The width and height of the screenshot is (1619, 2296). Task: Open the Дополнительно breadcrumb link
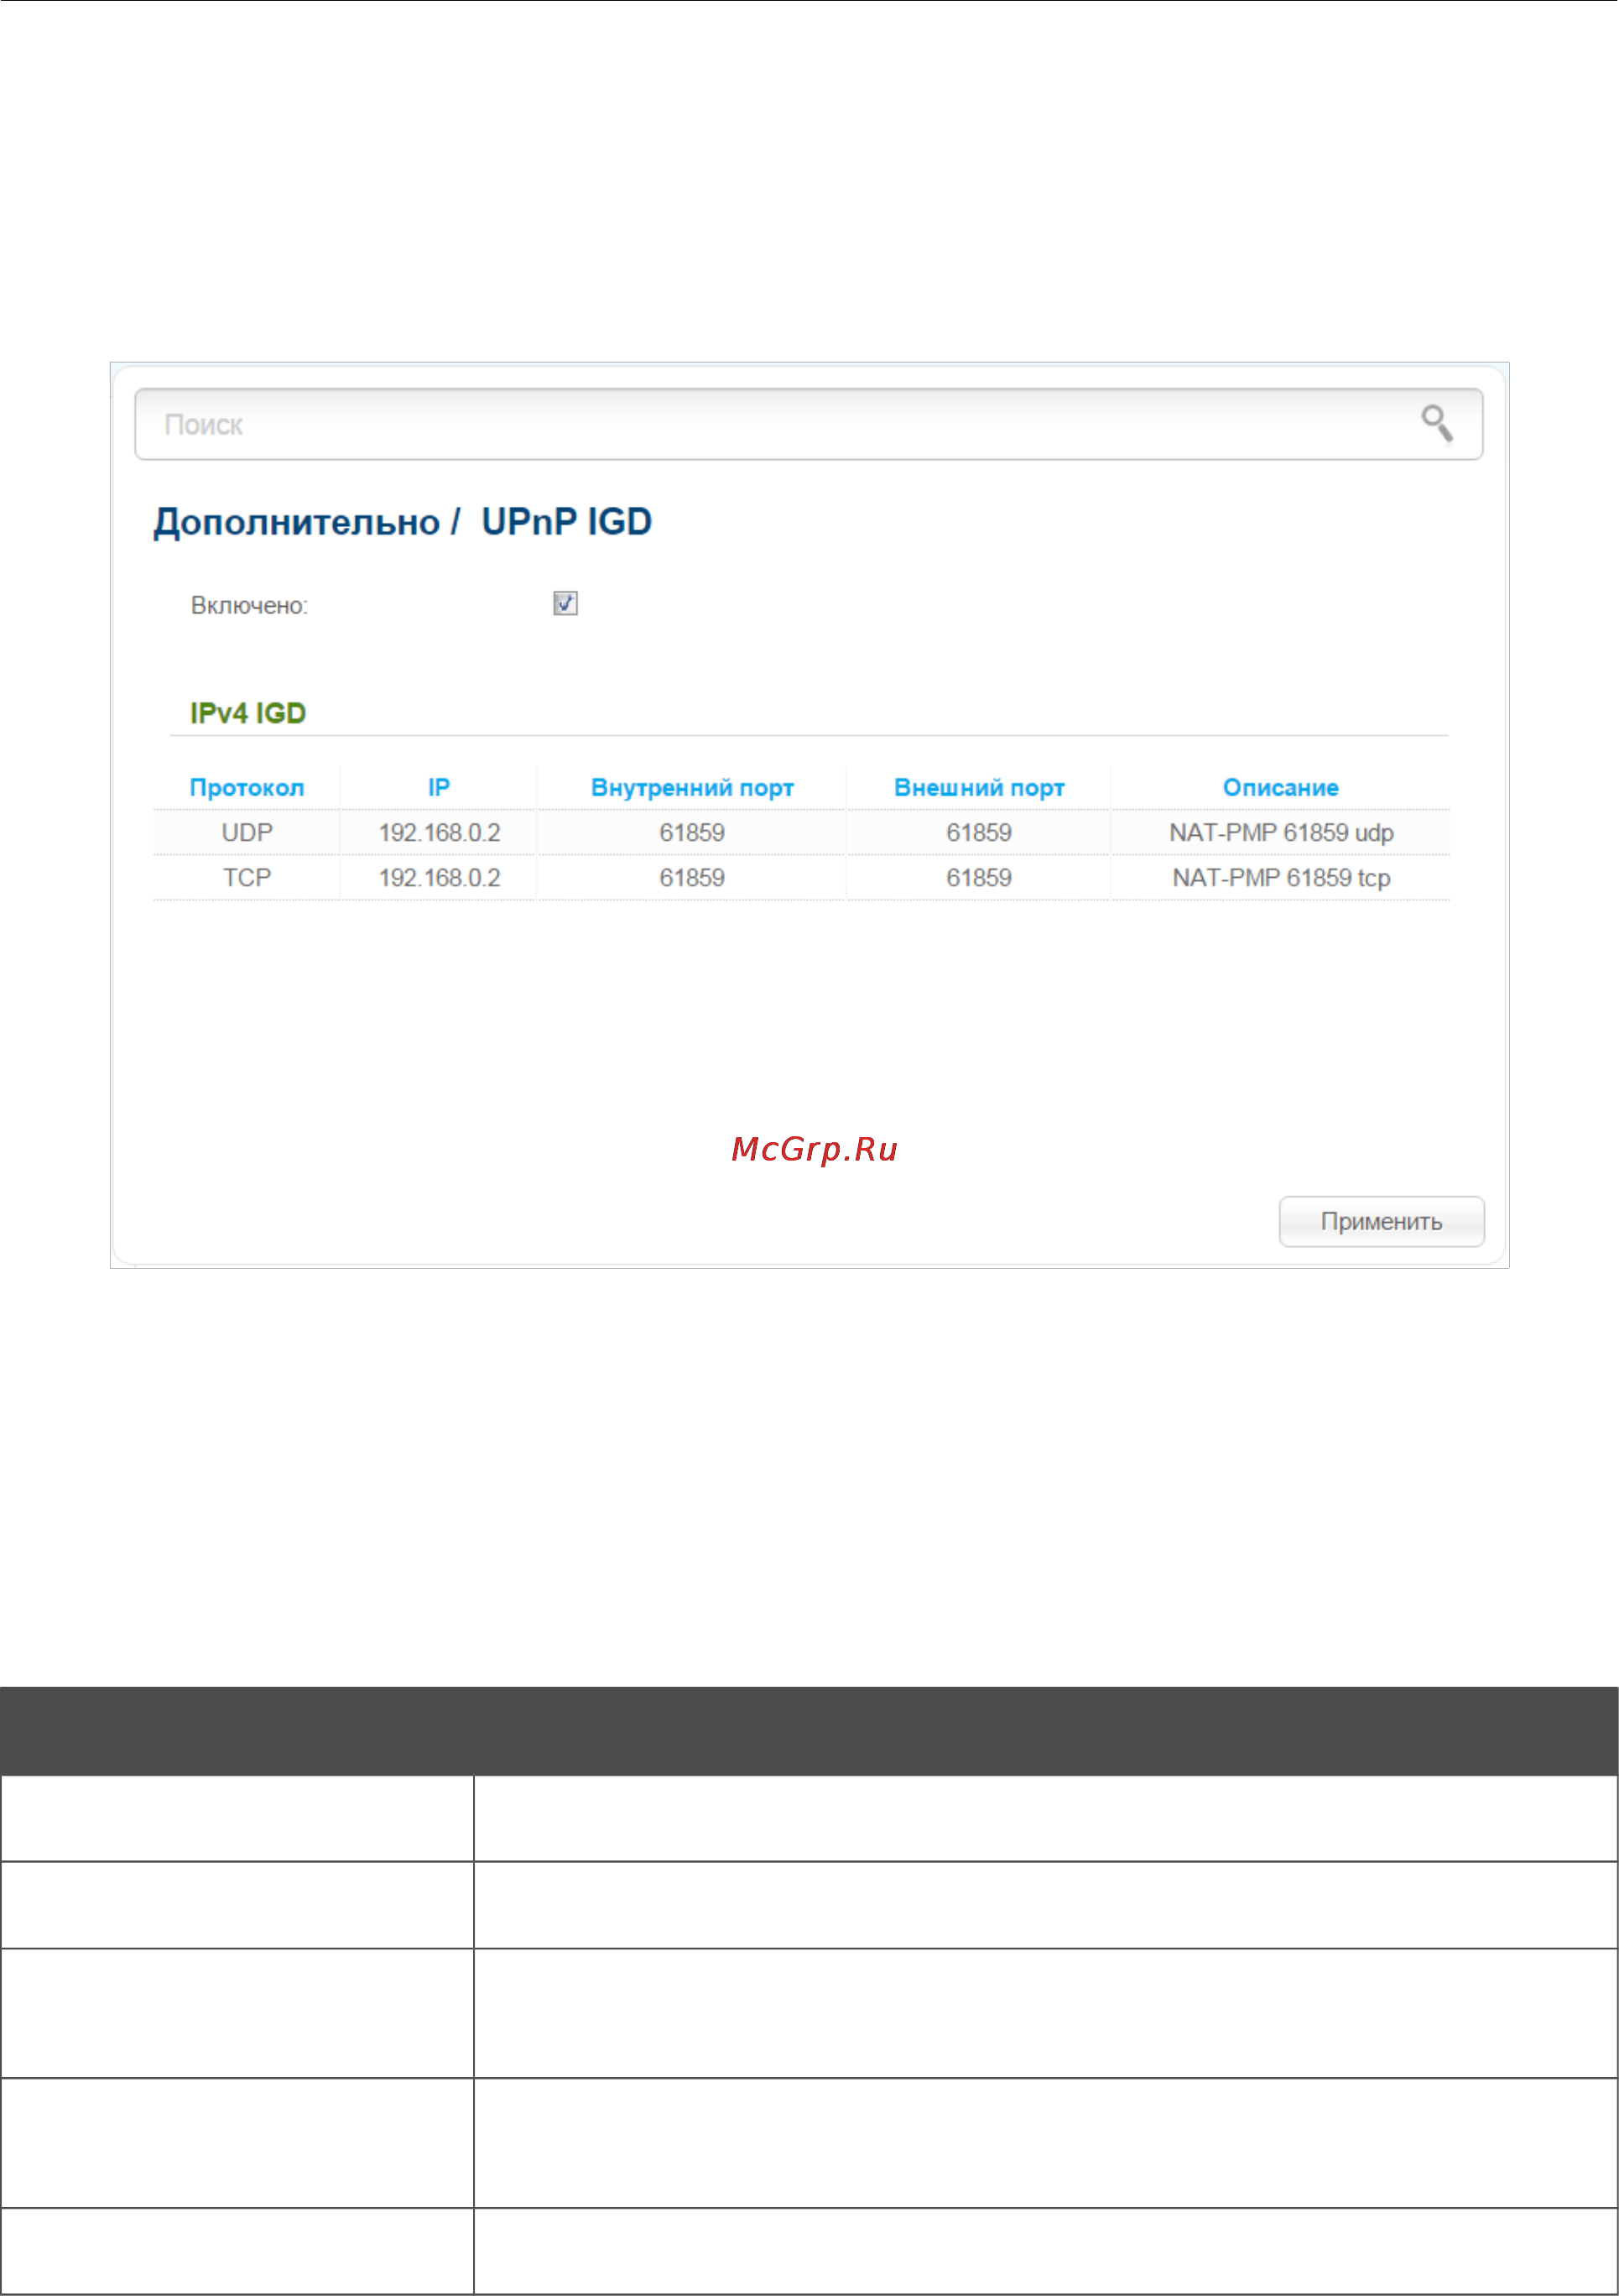297,522
